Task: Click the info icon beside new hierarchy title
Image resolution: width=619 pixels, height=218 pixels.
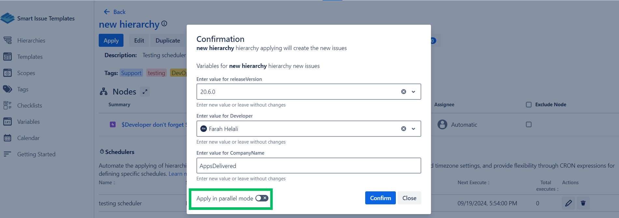Action: click(164, 23)
